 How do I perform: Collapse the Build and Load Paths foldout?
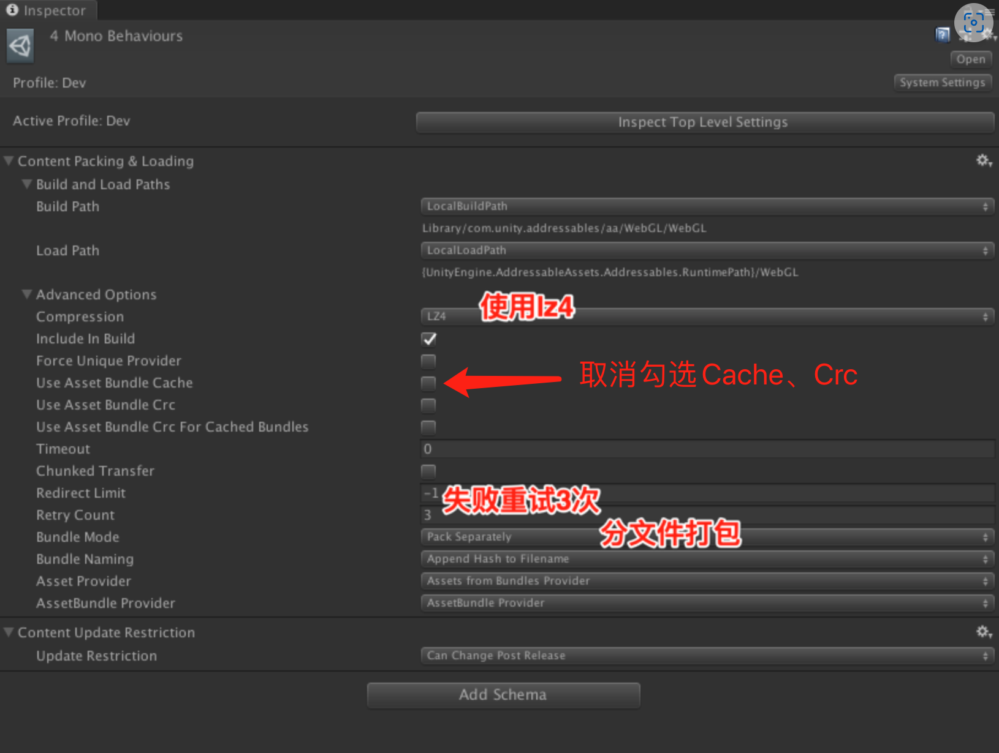[27, 184]
